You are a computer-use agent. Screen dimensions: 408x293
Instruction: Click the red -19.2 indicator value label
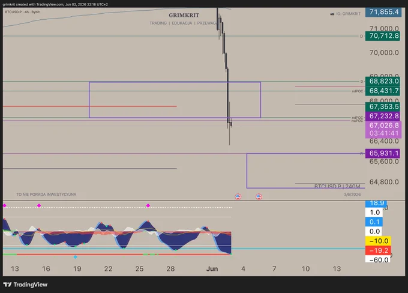pyautogui.click(x=378, y=250)
